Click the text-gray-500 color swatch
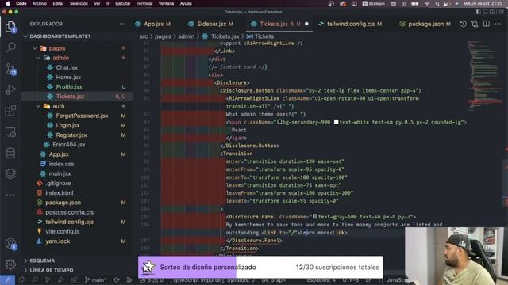The width and height of the screenshot is (508, 285). [x=315, y=216]
